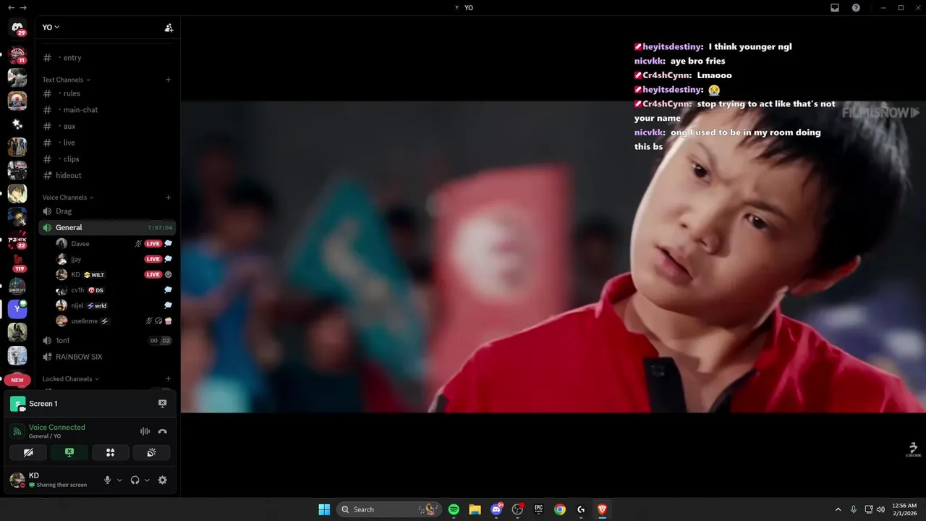Open the activities launcher button
The image size is (926, 521).
tap(111, 452)
